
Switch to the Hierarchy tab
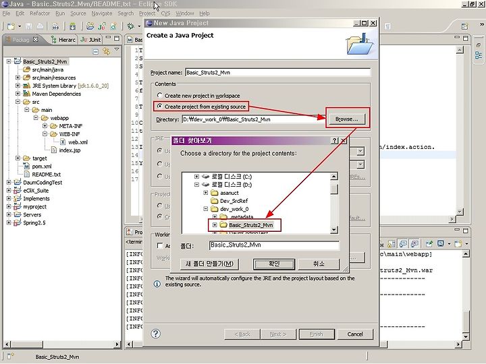coord(63,40)
